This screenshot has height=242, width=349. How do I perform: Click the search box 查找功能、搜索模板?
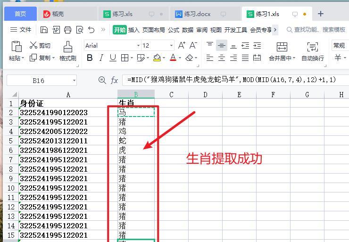click(x=316, y=30)
